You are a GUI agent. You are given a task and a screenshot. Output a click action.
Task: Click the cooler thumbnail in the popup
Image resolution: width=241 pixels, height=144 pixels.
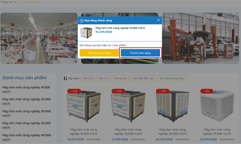click(x=86, y=33)
